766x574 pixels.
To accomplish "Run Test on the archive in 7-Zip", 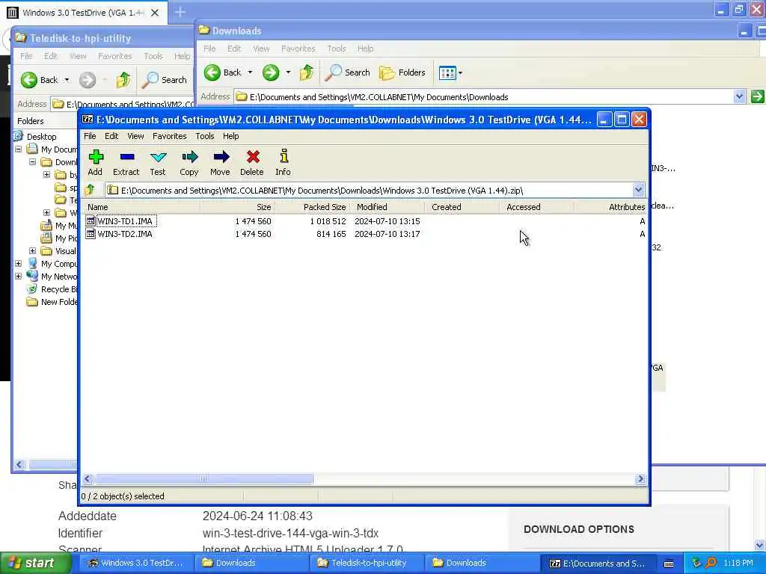I will pyautogui.click(x=158, y=162).
